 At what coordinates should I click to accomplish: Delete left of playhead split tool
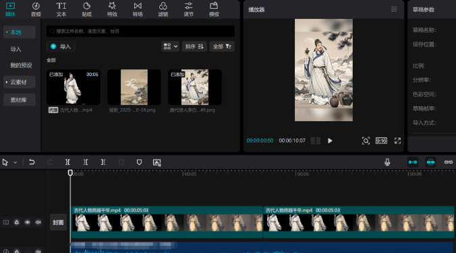[x=86, y=162]
